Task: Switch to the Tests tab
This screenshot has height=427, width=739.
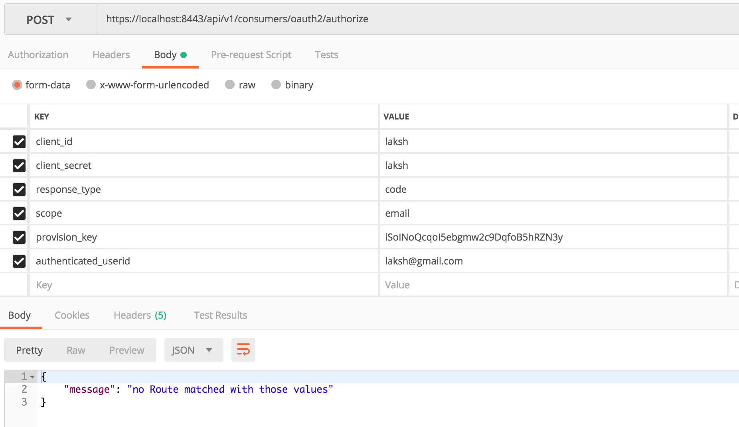Action: tap(327, 55)
